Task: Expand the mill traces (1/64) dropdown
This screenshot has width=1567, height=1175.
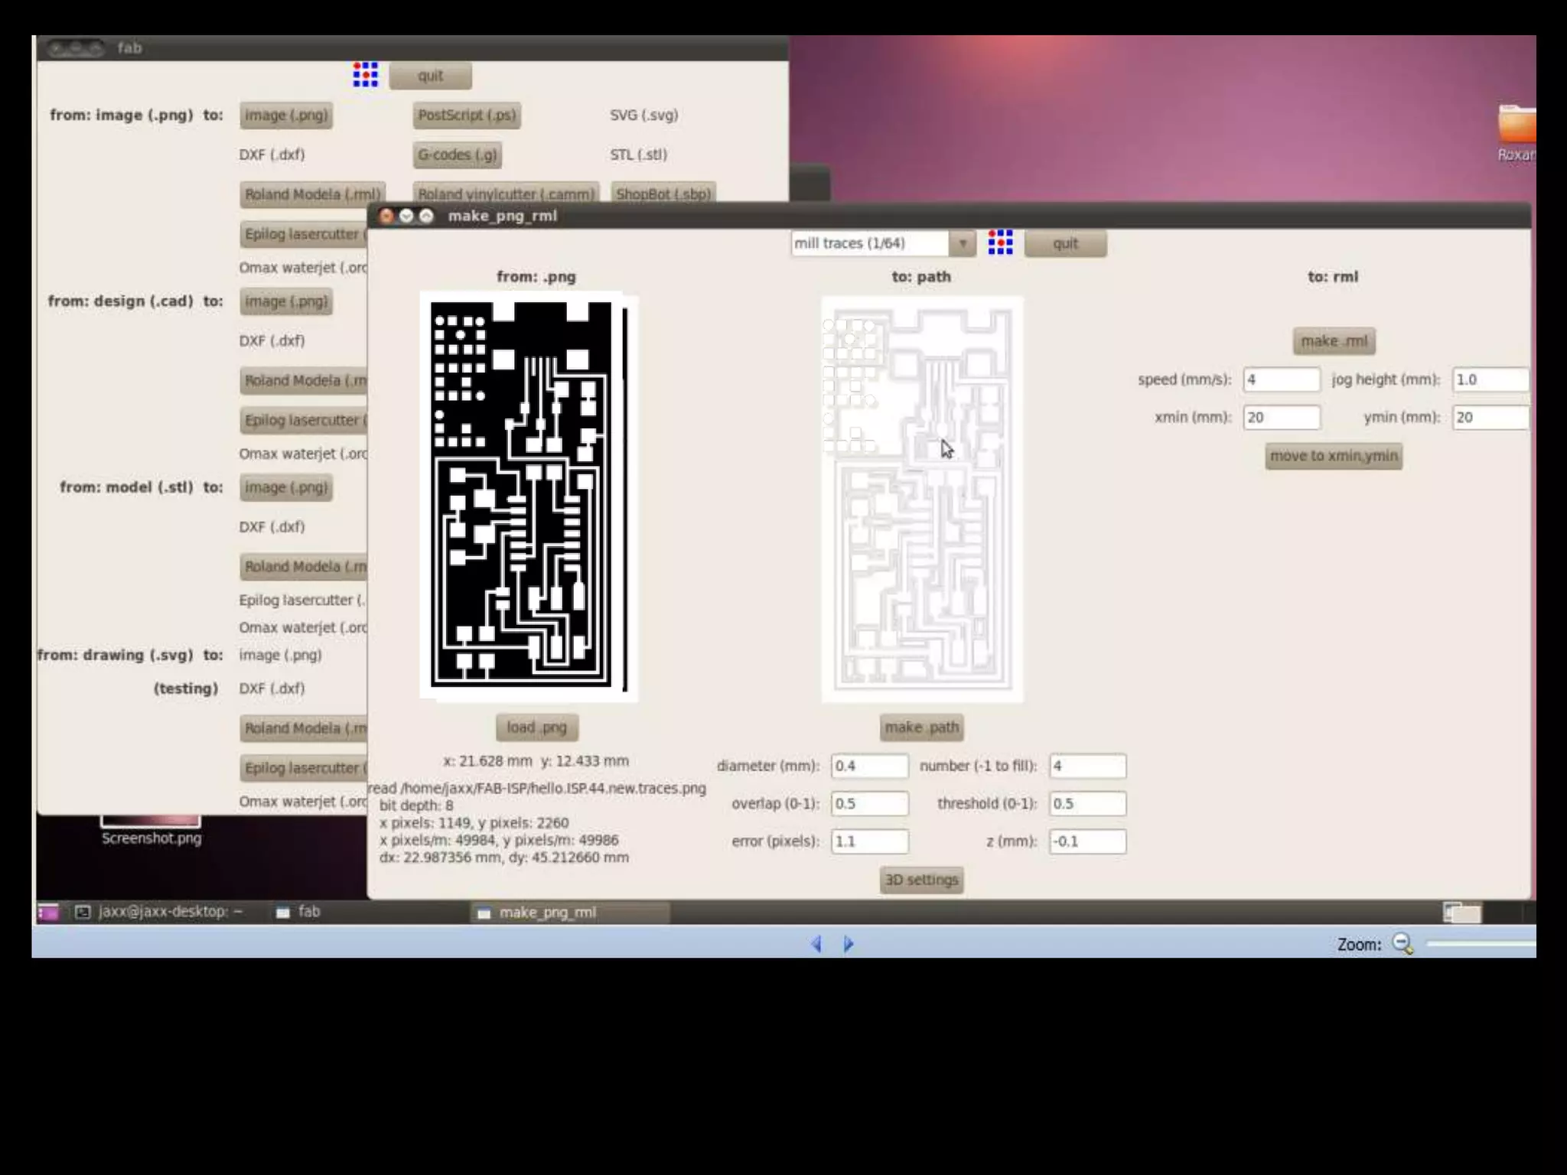Action: coord(962,243)
